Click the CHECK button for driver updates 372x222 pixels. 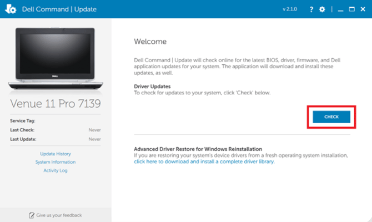click(331, 117)
